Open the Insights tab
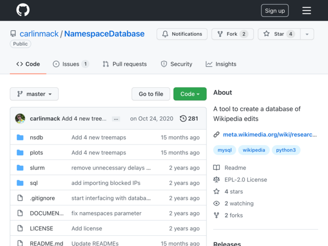328x246 pixels. pyautogui.click(x=221, y=64)
